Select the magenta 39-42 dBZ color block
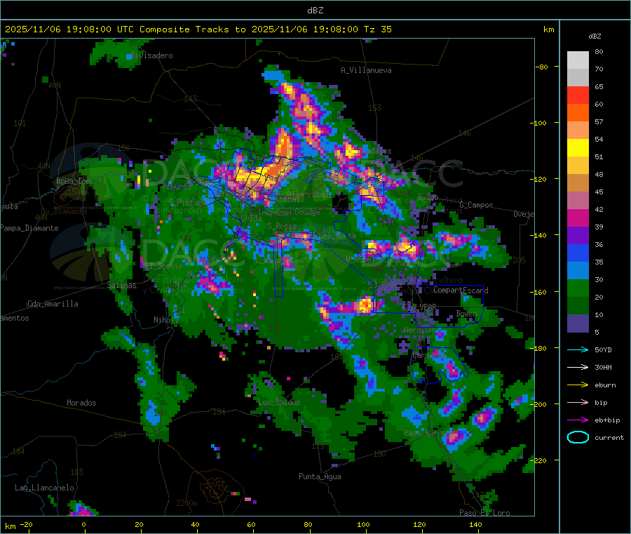The height and width of the screenshot is (534, 631). (578, 218)
